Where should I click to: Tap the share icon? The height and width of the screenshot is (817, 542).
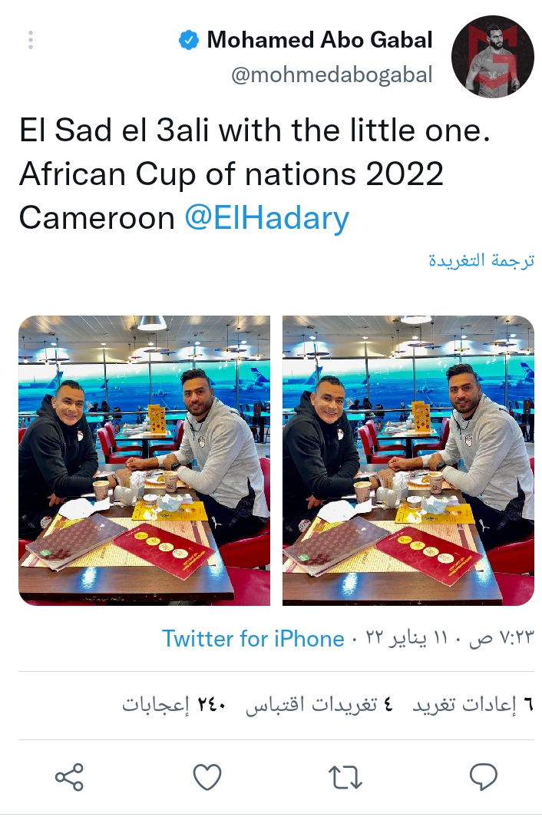[69, 778]
